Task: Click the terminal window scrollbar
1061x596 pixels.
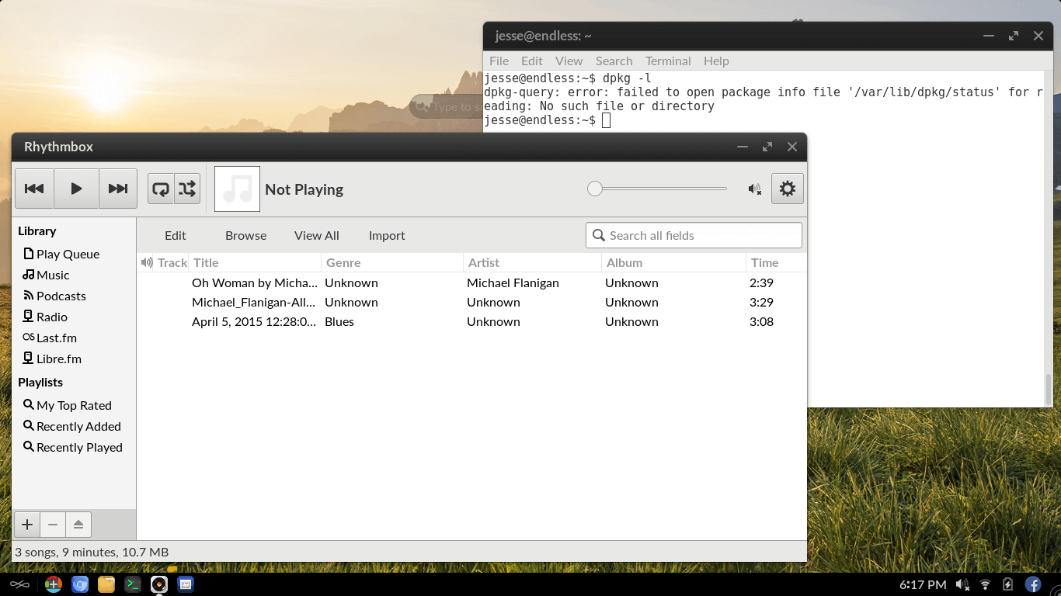Action: [1049, 388]
